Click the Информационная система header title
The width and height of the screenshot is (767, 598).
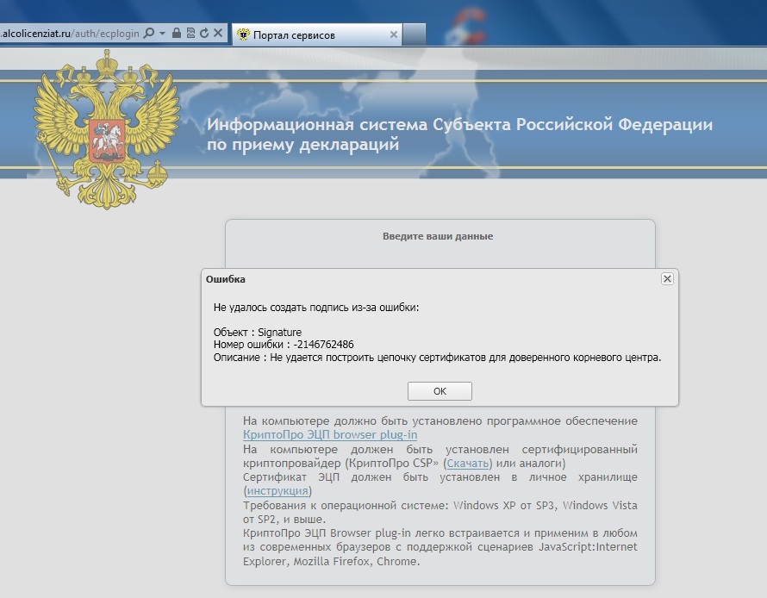point(459,134)
